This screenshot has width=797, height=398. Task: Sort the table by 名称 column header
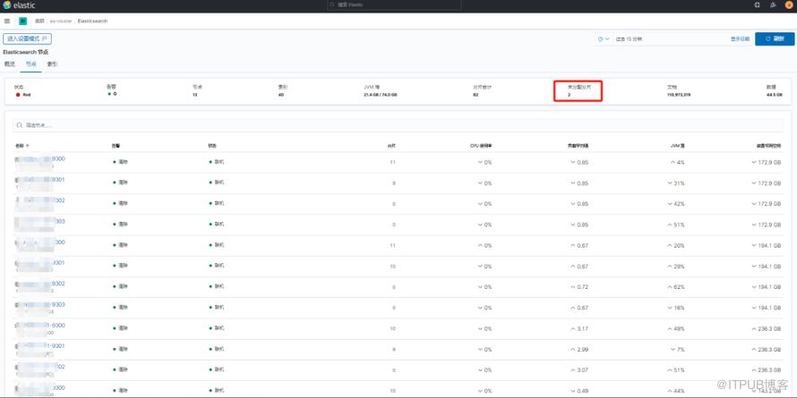(x=21, y=145)
